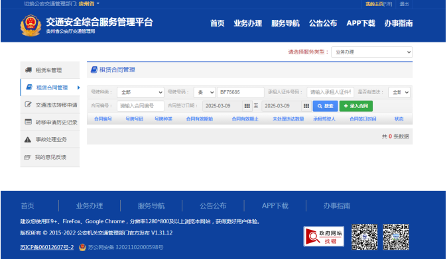Open the 是否有违法 dropdown
447x259 pixels.
point(399,92)
